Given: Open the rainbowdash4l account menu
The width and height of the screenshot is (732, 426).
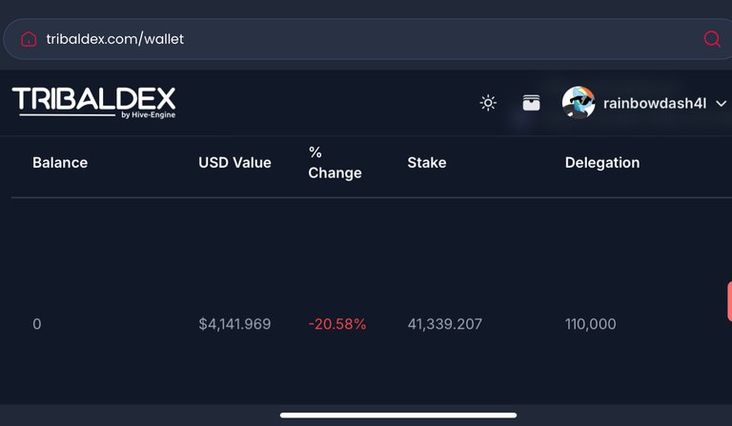Looking at the screenshot, I should click(x=655, y=103).
